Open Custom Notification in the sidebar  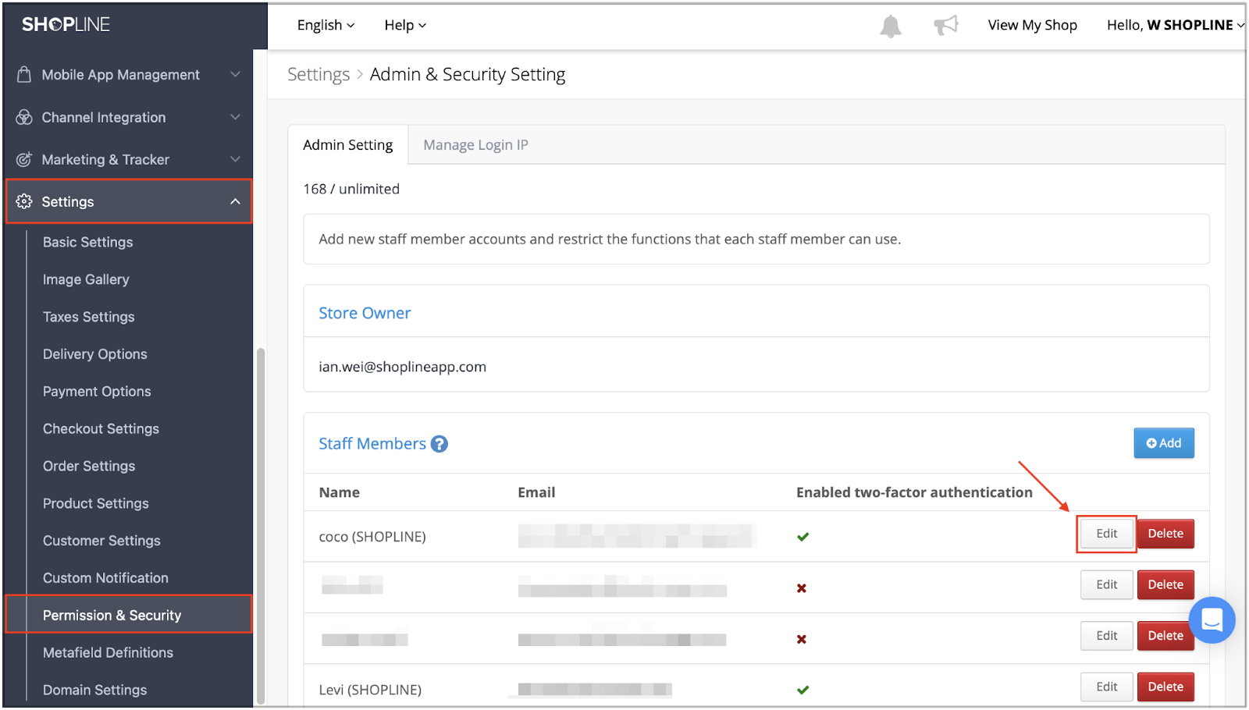(105, 578)
